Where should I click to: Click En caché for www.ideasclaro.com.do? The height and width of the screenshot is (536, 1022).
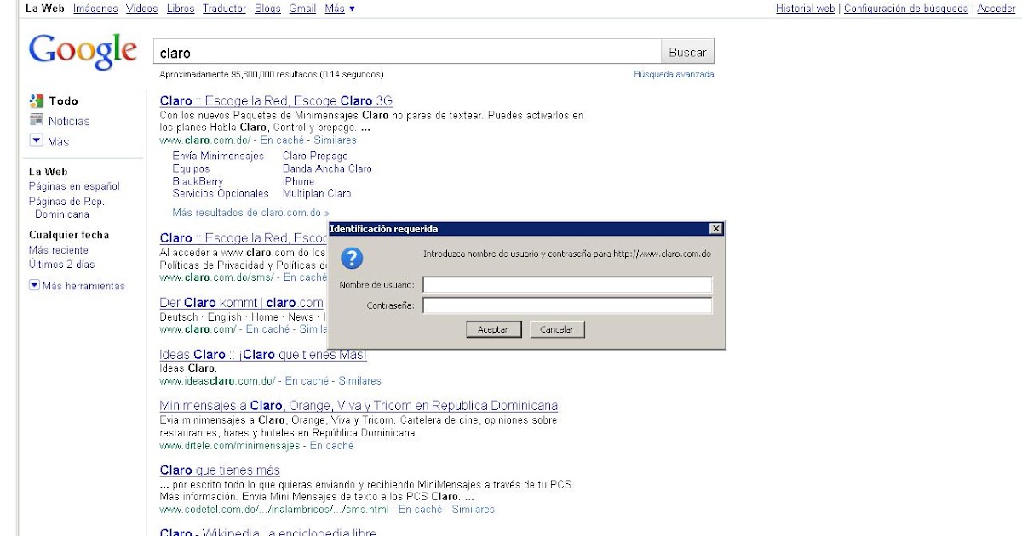tap(307, 381)
